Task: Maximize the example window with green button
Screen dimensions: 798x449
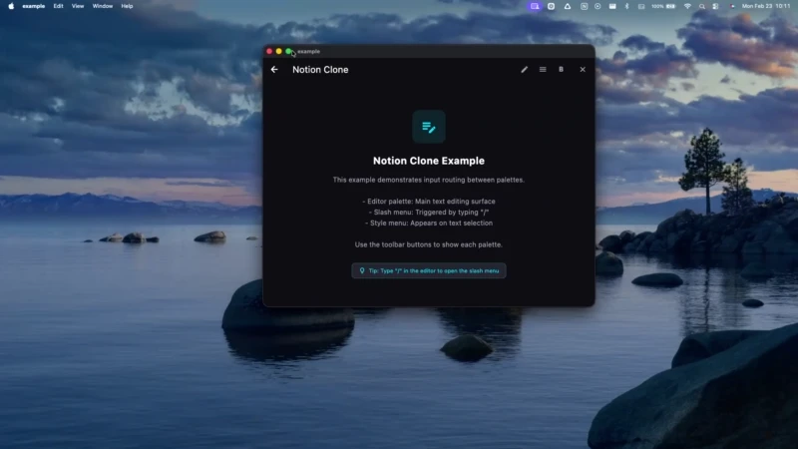Action: [288, 52]
